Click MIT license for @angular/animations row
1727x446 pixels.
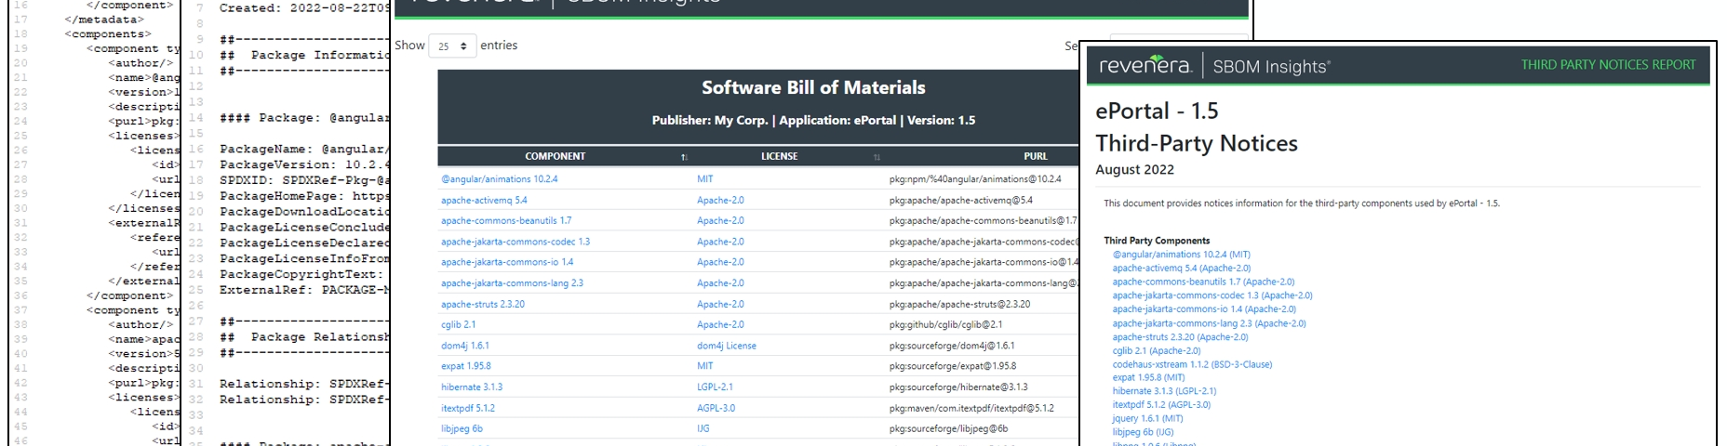point(705,179)
